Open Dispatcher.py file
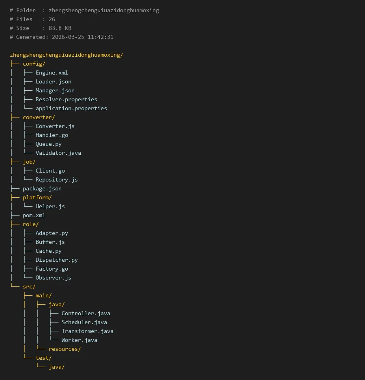Viewport: 365px width, 380px height. click(x=56, y=260)
